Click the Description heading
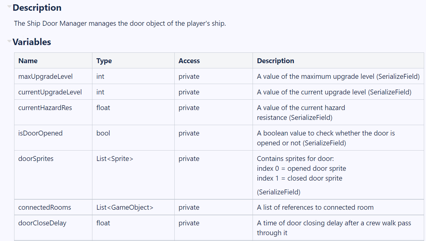The width and height of the screenshot is (426, 241). (37, 8)
